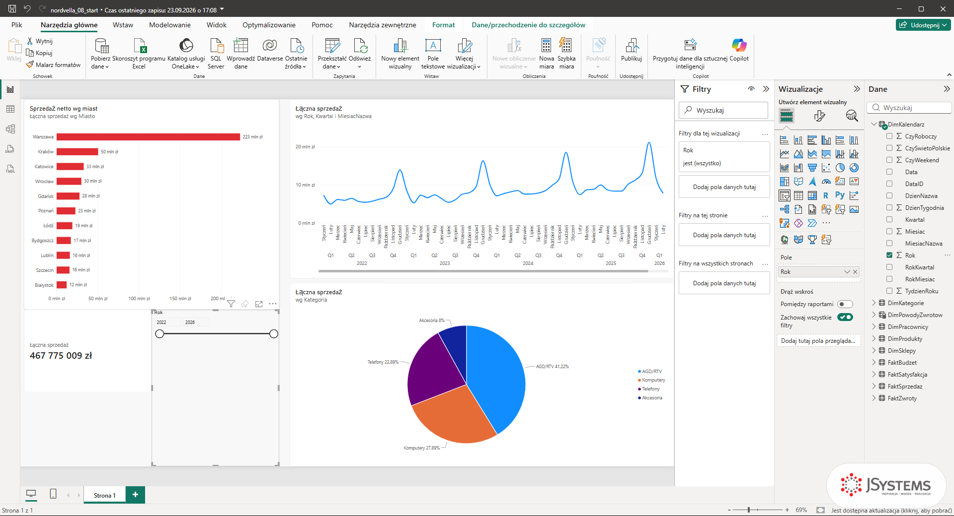Add a Pole tekstowe text box

coord(433,46)
